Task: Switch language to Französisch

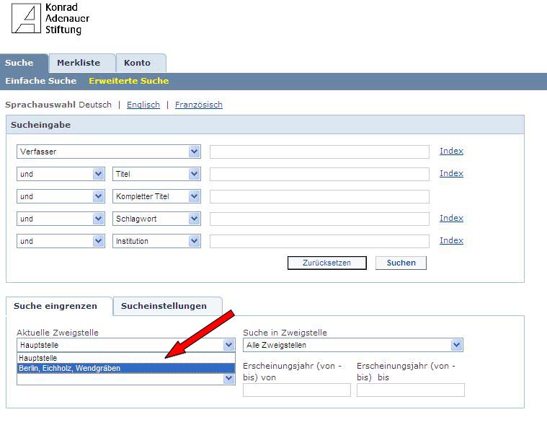Action: [x=198, y=105]
